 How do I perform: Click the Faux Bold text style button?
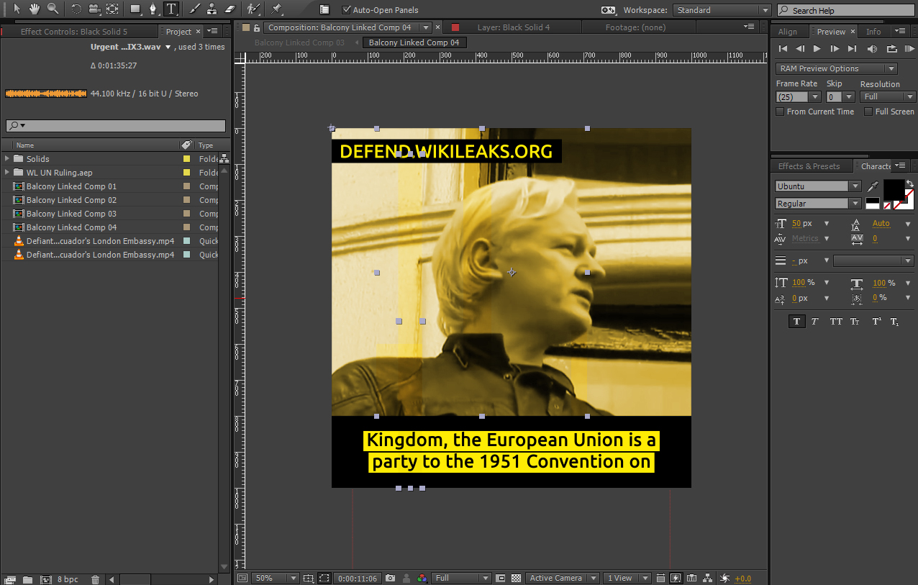tap(796, 322)
